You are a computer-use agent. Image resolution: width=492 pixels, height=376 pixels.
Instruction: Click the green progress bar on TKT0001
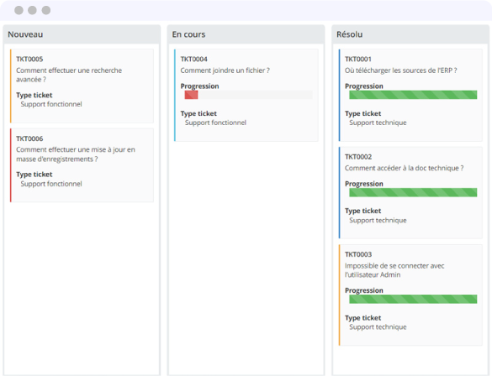[413, 95]
